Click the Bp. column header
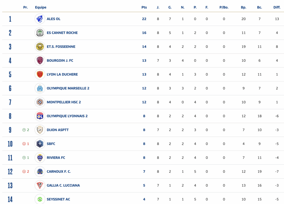This screenshot has width=284, height=204. point(243,7)
